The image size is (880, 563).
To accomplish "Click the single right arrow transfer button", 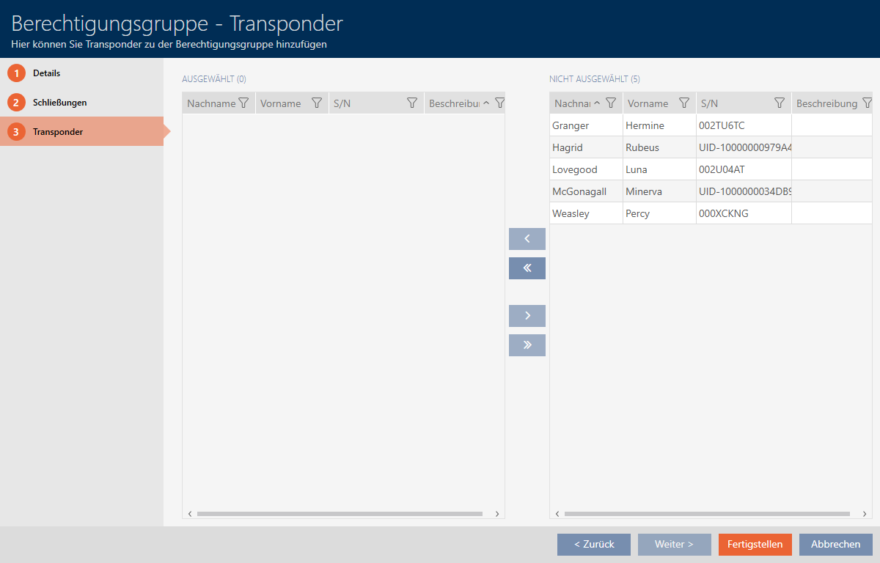I will click(x=527, y=316).
